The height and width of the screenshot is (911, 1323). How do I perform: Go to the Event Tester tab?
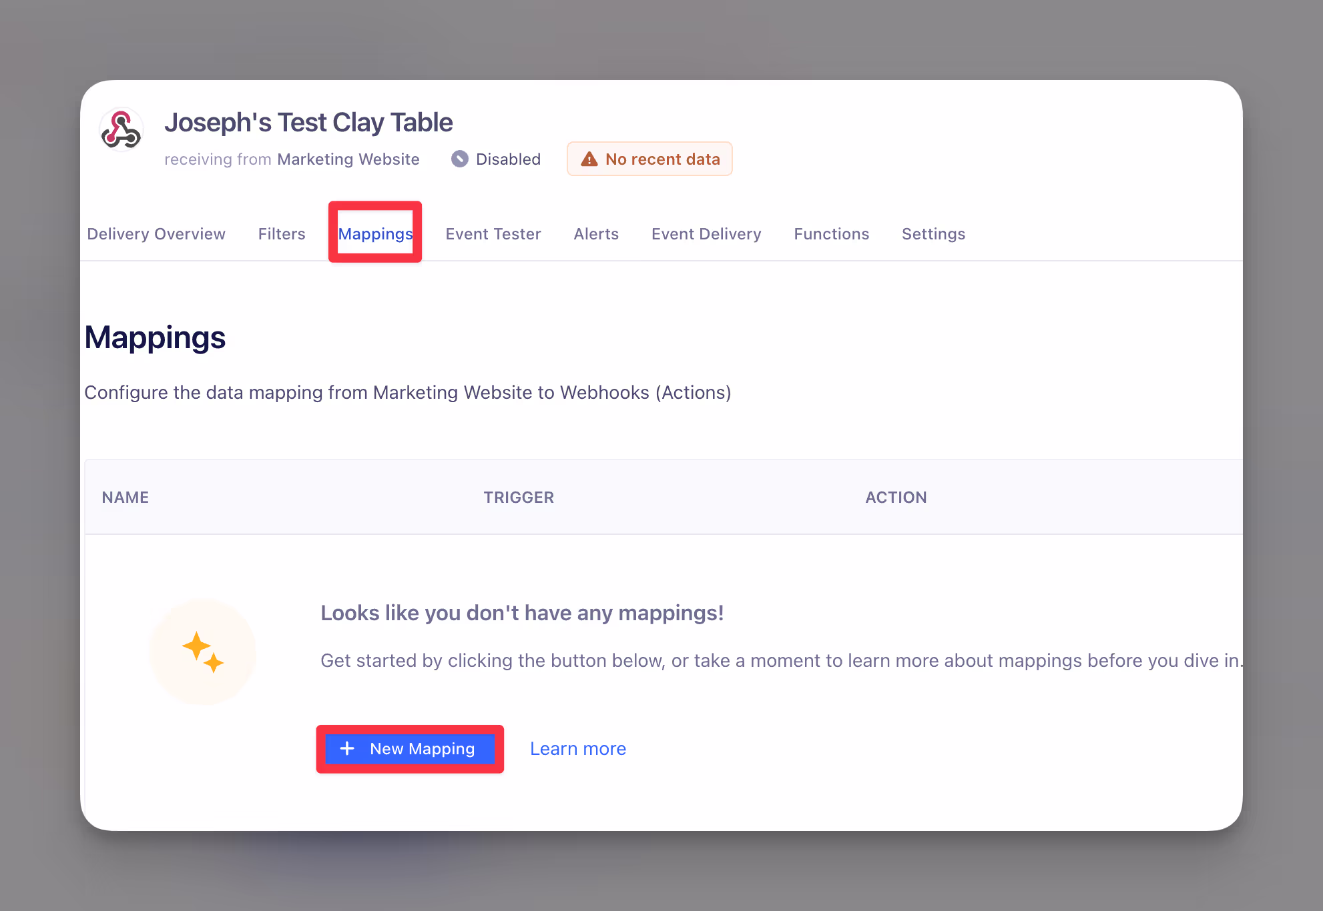tap(493, 234)
